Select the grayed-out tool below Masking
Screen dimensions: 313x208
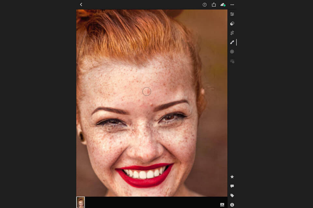(x=232, y=60)
